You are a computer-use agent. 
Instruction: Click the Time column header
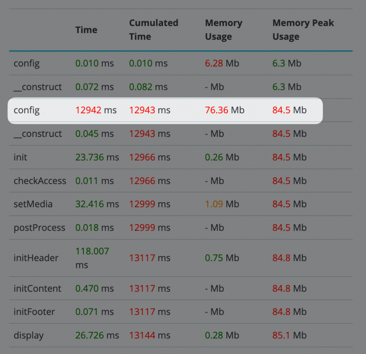coord(86,30)
